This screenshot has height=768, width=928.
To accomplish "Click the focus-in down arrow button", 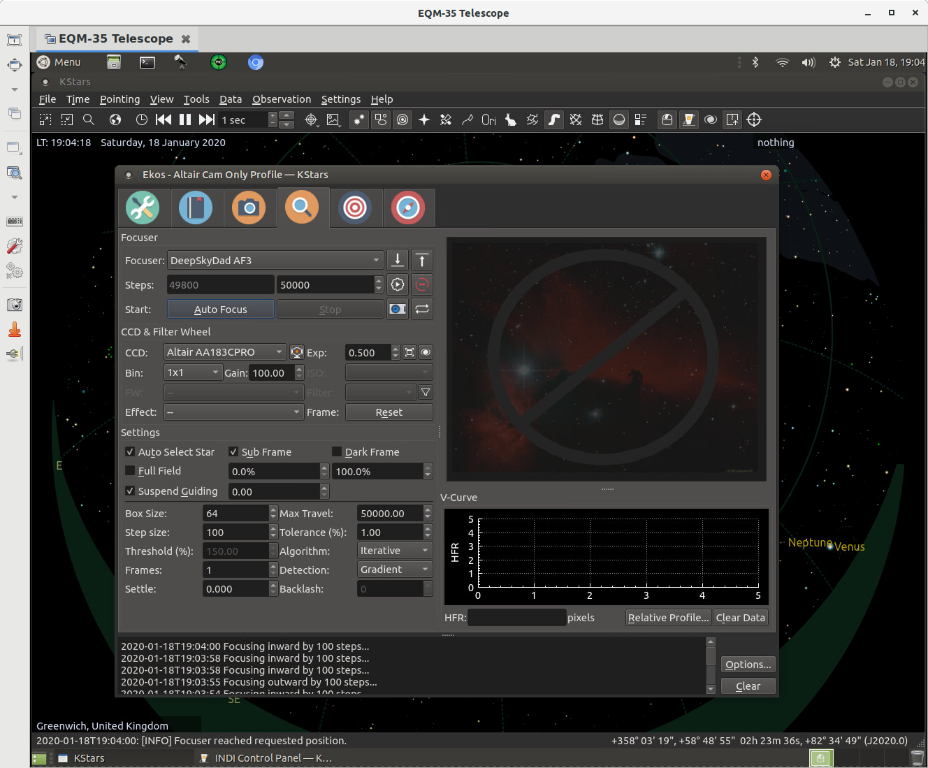I will [x=398, y=260].
